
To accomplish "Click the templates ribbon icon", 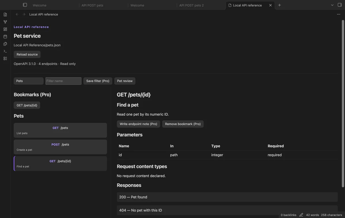I will pyautogui.click(x=5, y=44).
